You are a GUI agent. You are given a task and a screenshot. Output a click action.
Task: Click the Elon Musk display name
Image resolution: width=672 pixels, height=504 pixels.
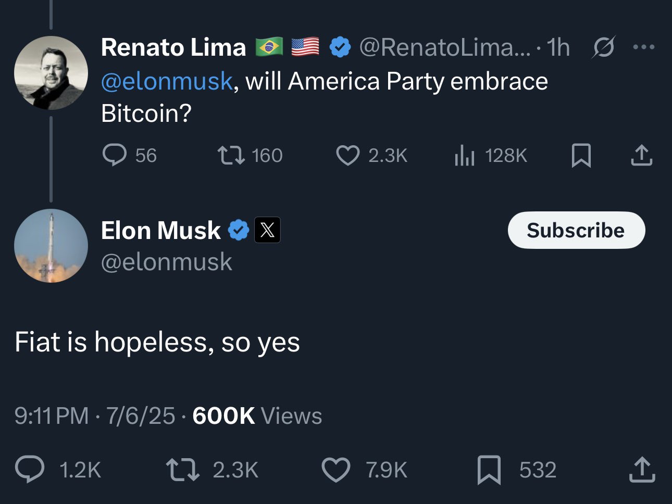click(x=160, y=230)
